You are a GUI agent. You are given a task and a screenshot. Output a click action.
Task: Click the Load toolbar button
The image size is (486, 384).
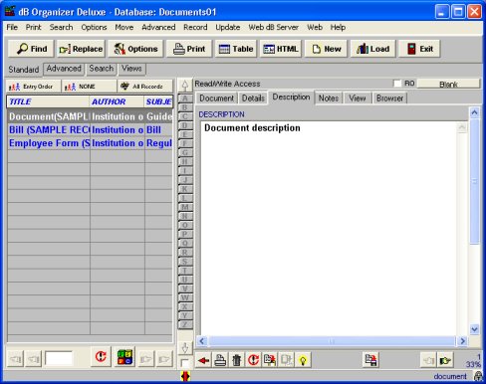(372, 49)
